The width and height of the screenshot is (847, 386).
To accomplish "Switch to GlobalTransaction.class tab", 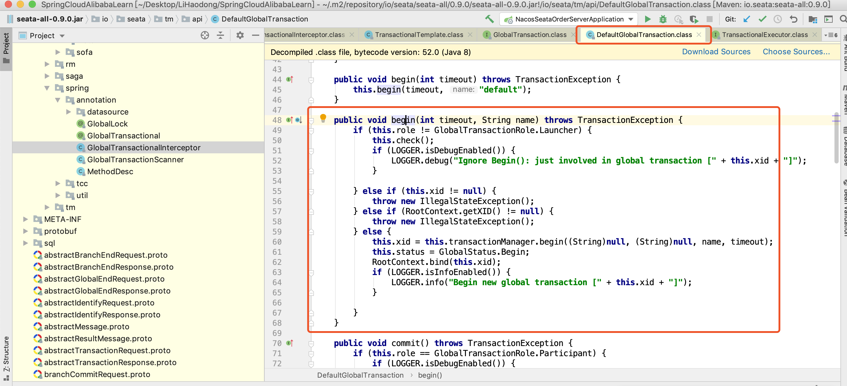I will pyautogui.click(x=529, y=35).
